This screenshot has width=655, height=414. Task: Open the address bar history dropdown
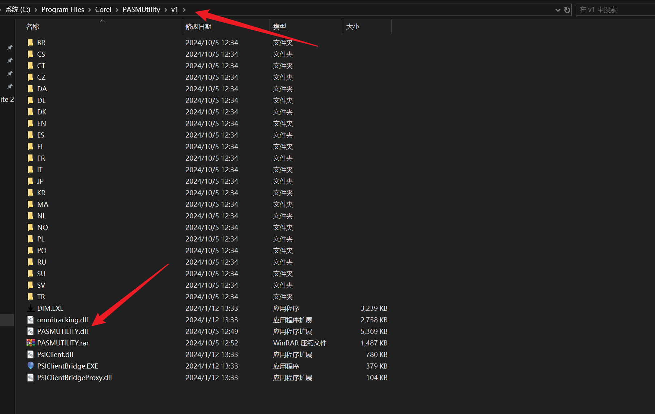coord(558,10)
